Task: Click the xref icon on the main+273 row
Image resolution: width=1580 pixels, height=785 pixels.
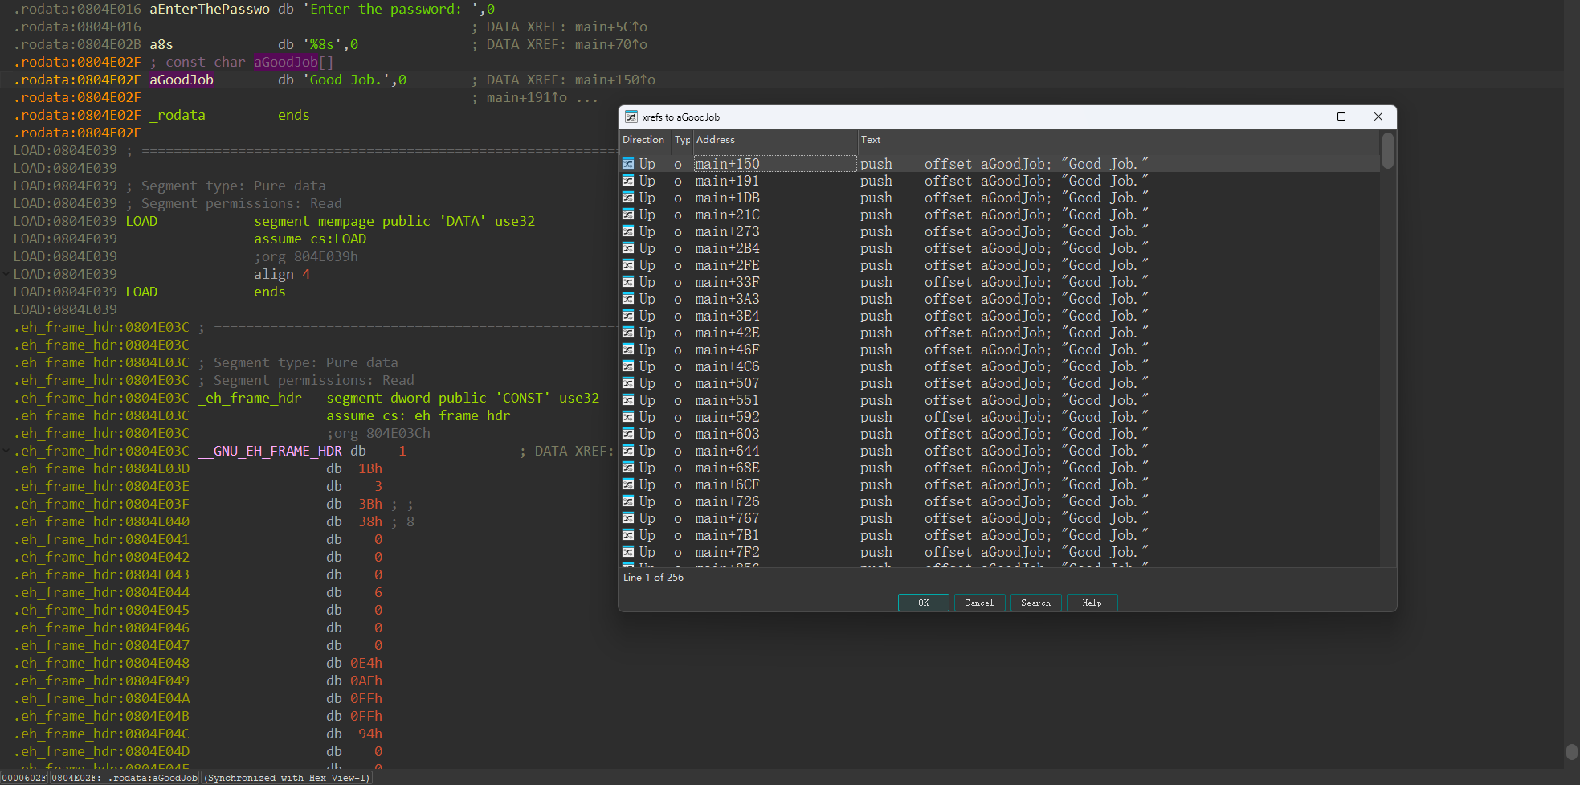Action: [628, 231]
